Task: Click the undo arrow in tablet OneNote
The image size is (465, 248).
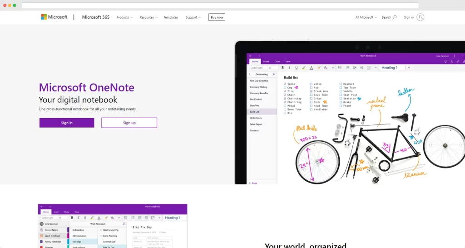Action: click(x=452, y=61)
